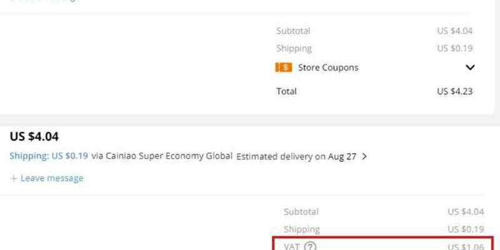
Task: Open the Leave message link
Action: [x=52, y=178]
